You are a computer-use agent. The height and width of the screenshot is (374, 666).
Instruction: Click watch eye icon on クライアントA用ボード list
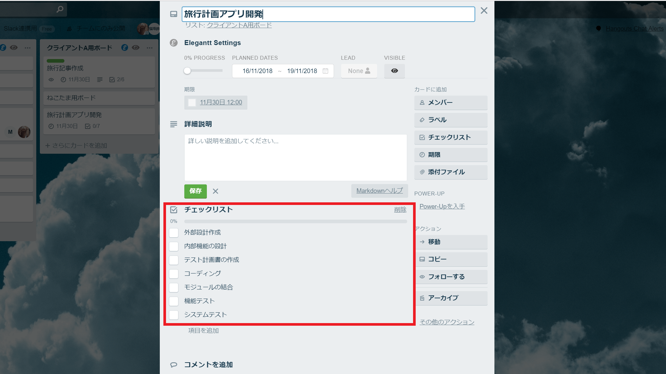click(x=136, y=48)
